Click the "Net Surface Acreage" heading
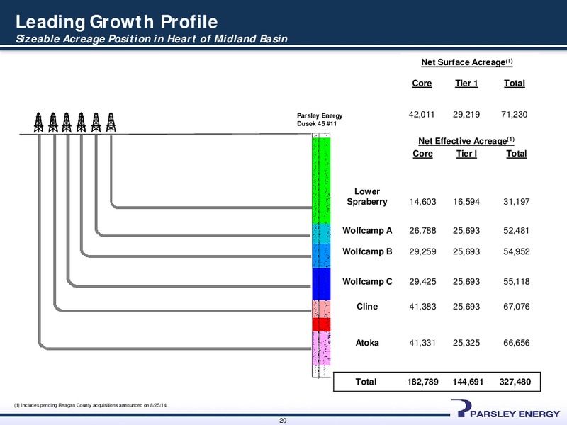Screen dimensions: 567x425 pyautogui.click(x=467, y=62)
